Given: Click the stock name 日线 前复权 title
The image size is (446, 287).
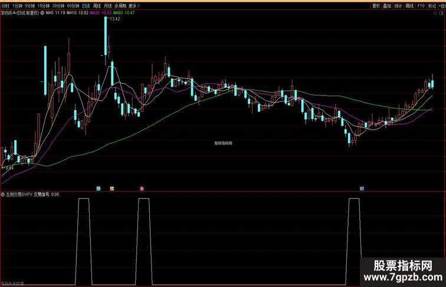Looking at the screenshot, I should point(19,13).
